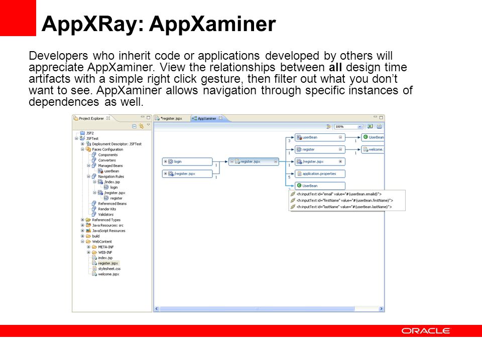This screenshot has width=482, height=361.
Task: Collapse register.jspx center node's left side
Action: tap(232, 161)
